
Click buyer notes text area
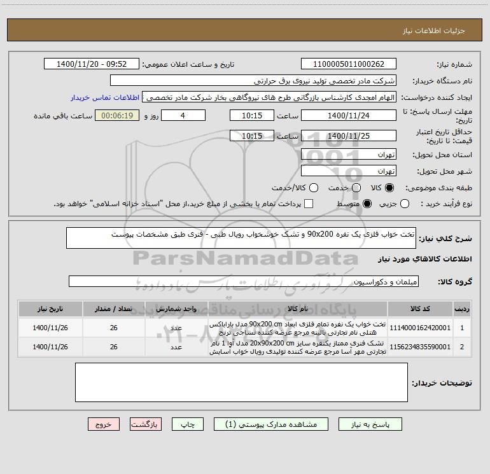pos(241,382)
